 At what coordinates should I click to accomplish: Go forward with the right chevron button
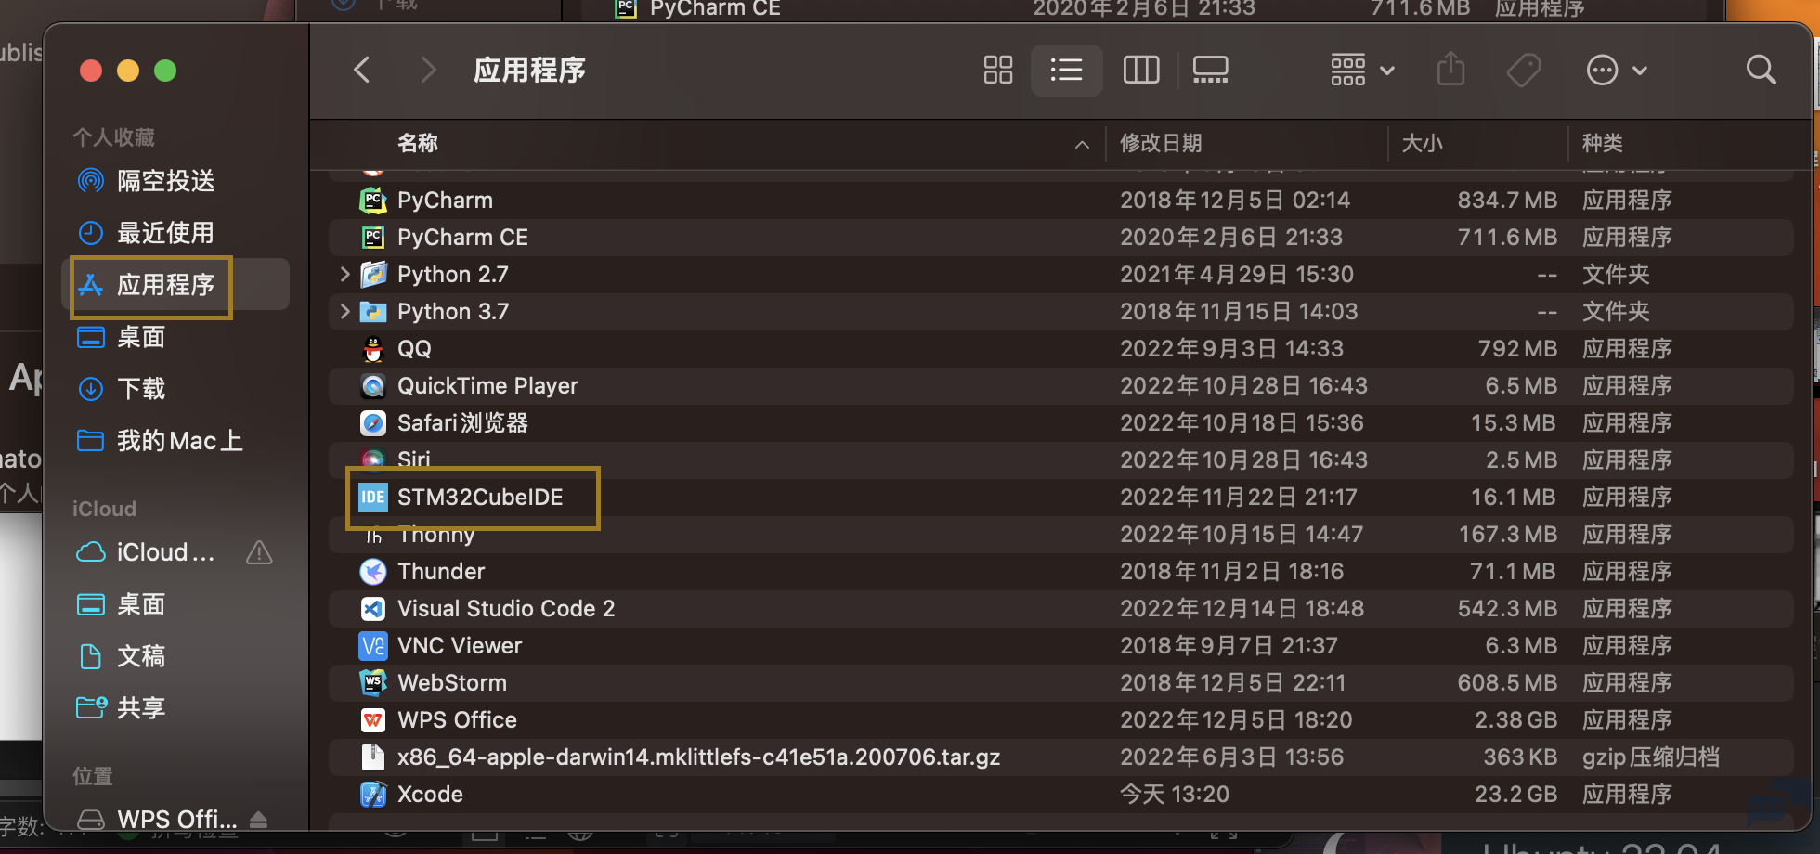coord(427,70)
